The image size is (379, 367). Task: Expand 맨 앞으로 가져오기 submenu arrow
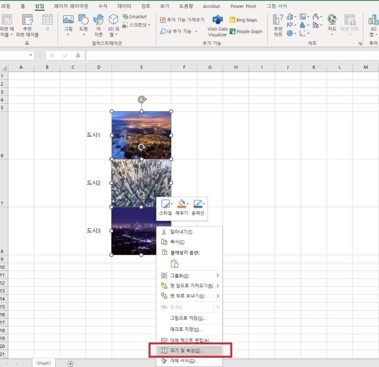[218, 286]
